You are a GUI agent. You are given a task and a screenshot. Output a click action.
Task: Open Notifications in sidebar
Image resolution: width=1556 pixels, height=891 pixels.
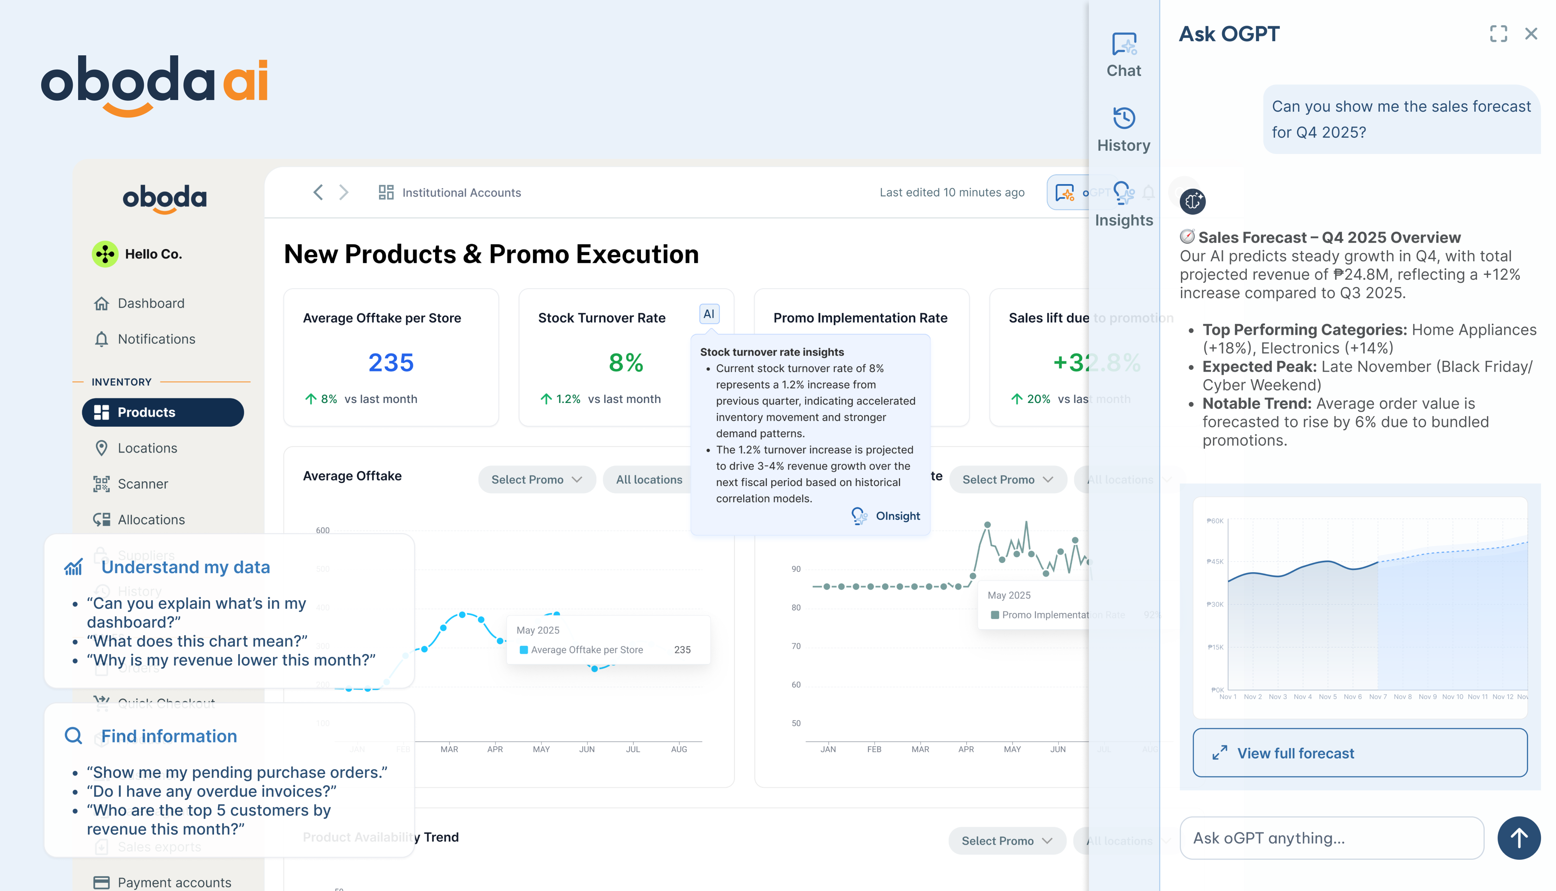point(156,339)
